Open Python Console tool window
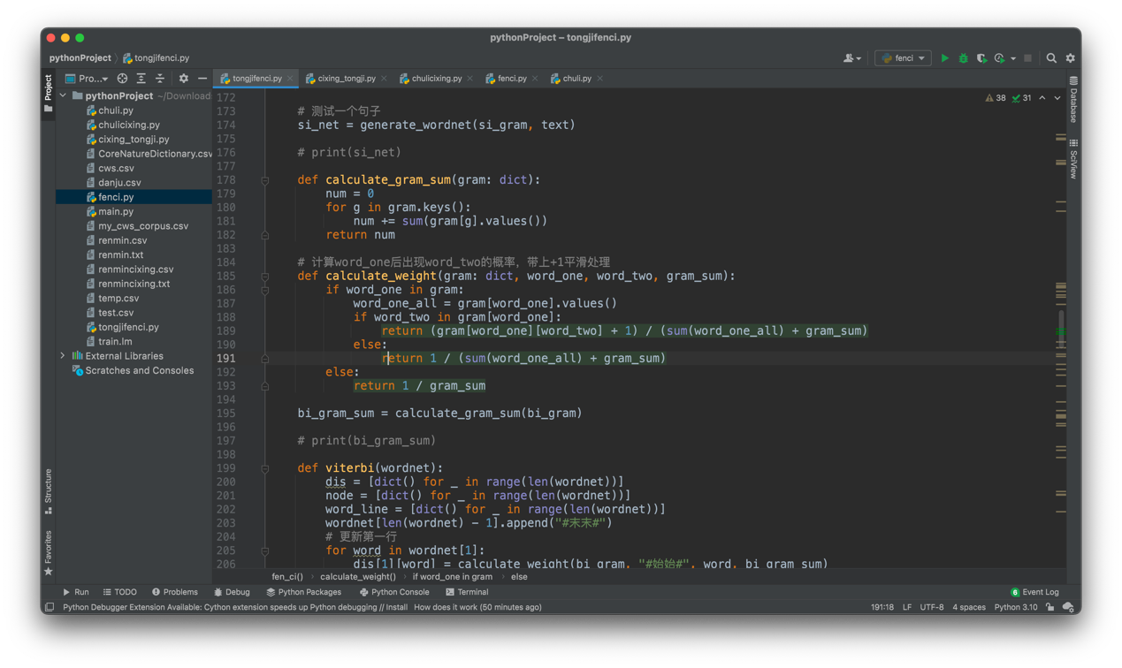The width and height of the screenshot is (1122, 668). pos(394,592)
